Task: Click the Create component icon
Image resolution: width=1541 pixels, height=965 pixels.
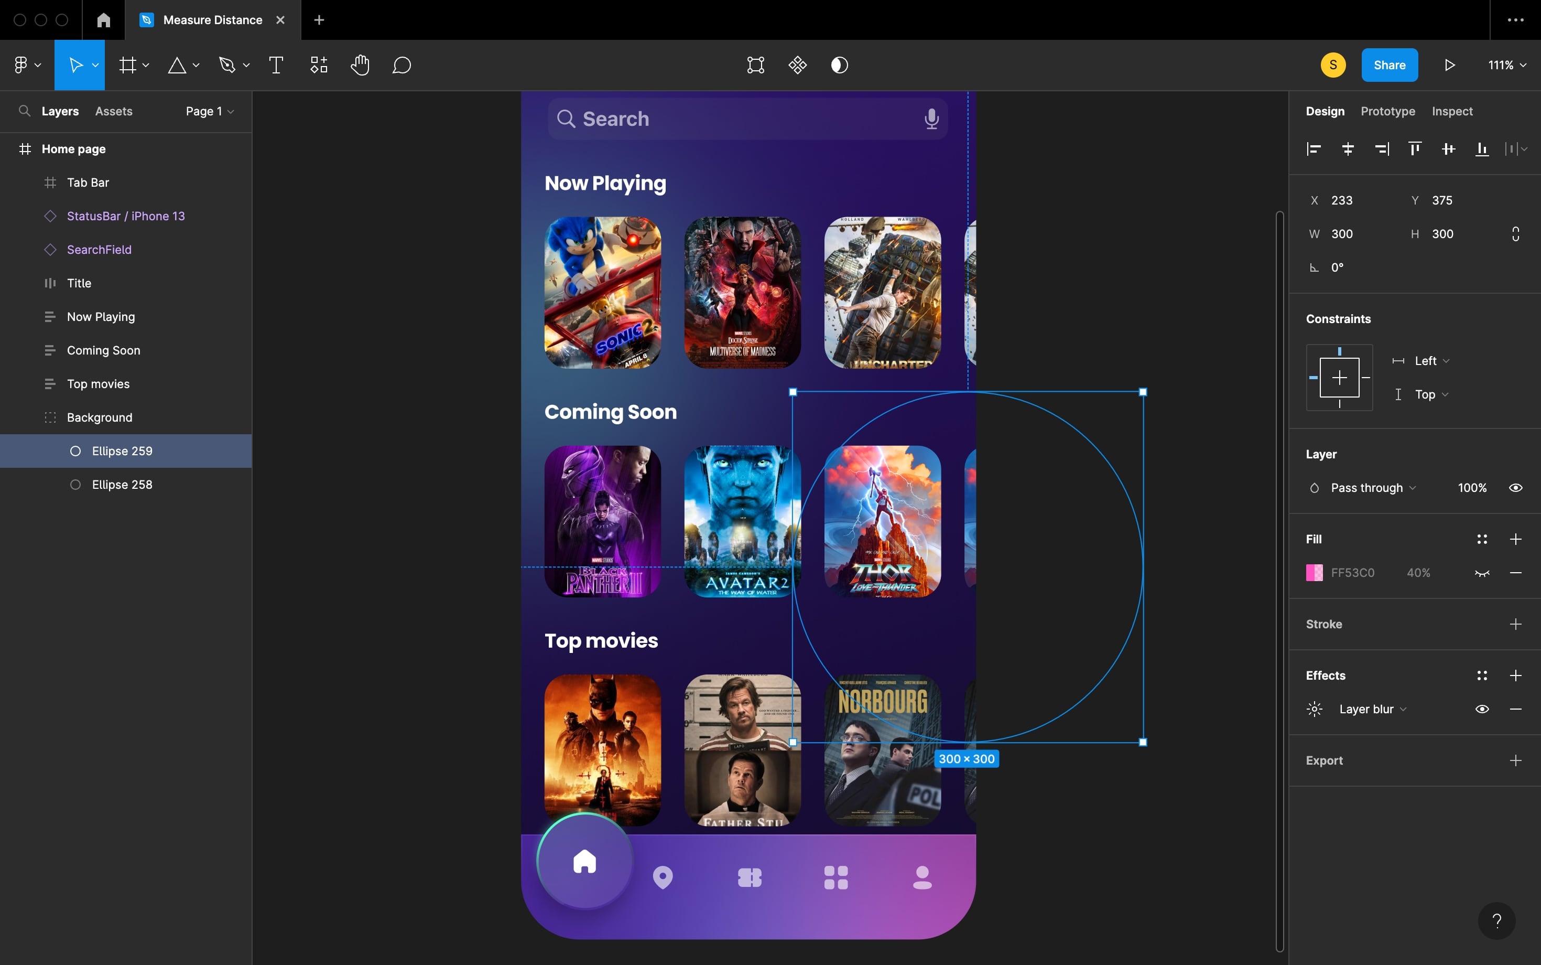Action: click(x=797, y=65)
